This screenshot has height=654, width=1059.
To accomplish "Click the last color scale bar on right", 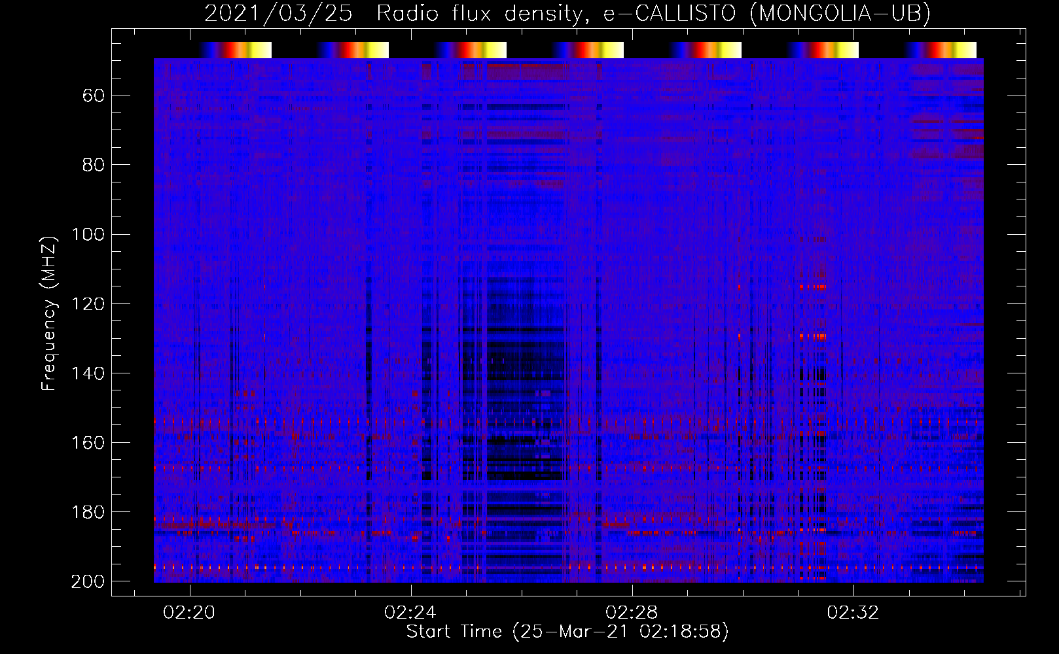I will pos(941,50).
